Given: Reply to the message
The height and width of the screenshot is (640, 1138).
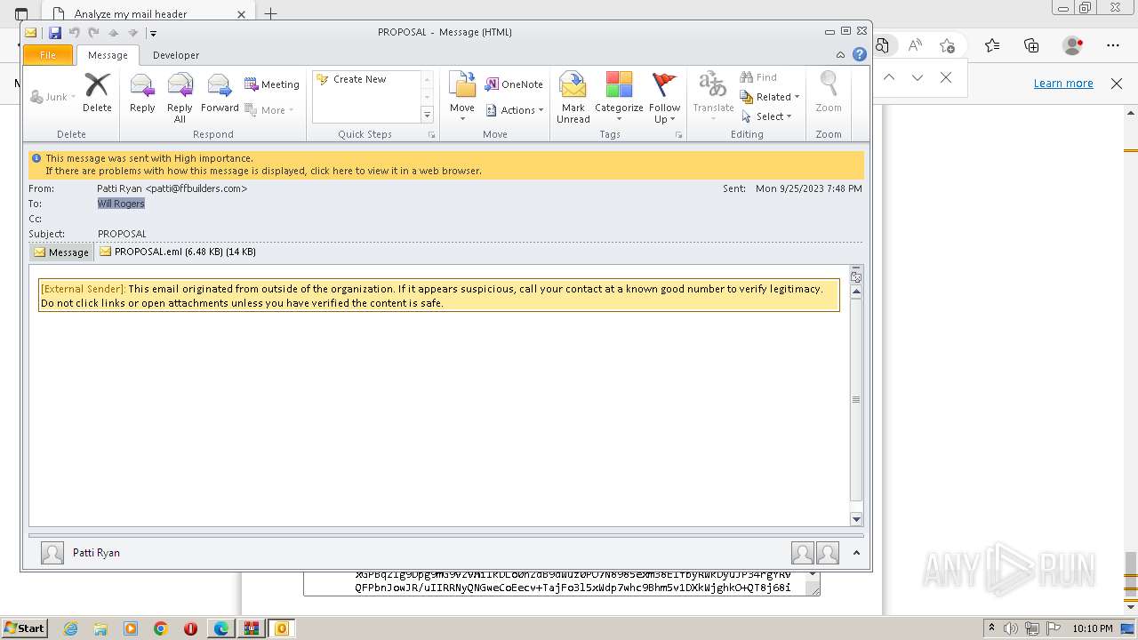Looking at the screenshot, I should tap(142, 93).
